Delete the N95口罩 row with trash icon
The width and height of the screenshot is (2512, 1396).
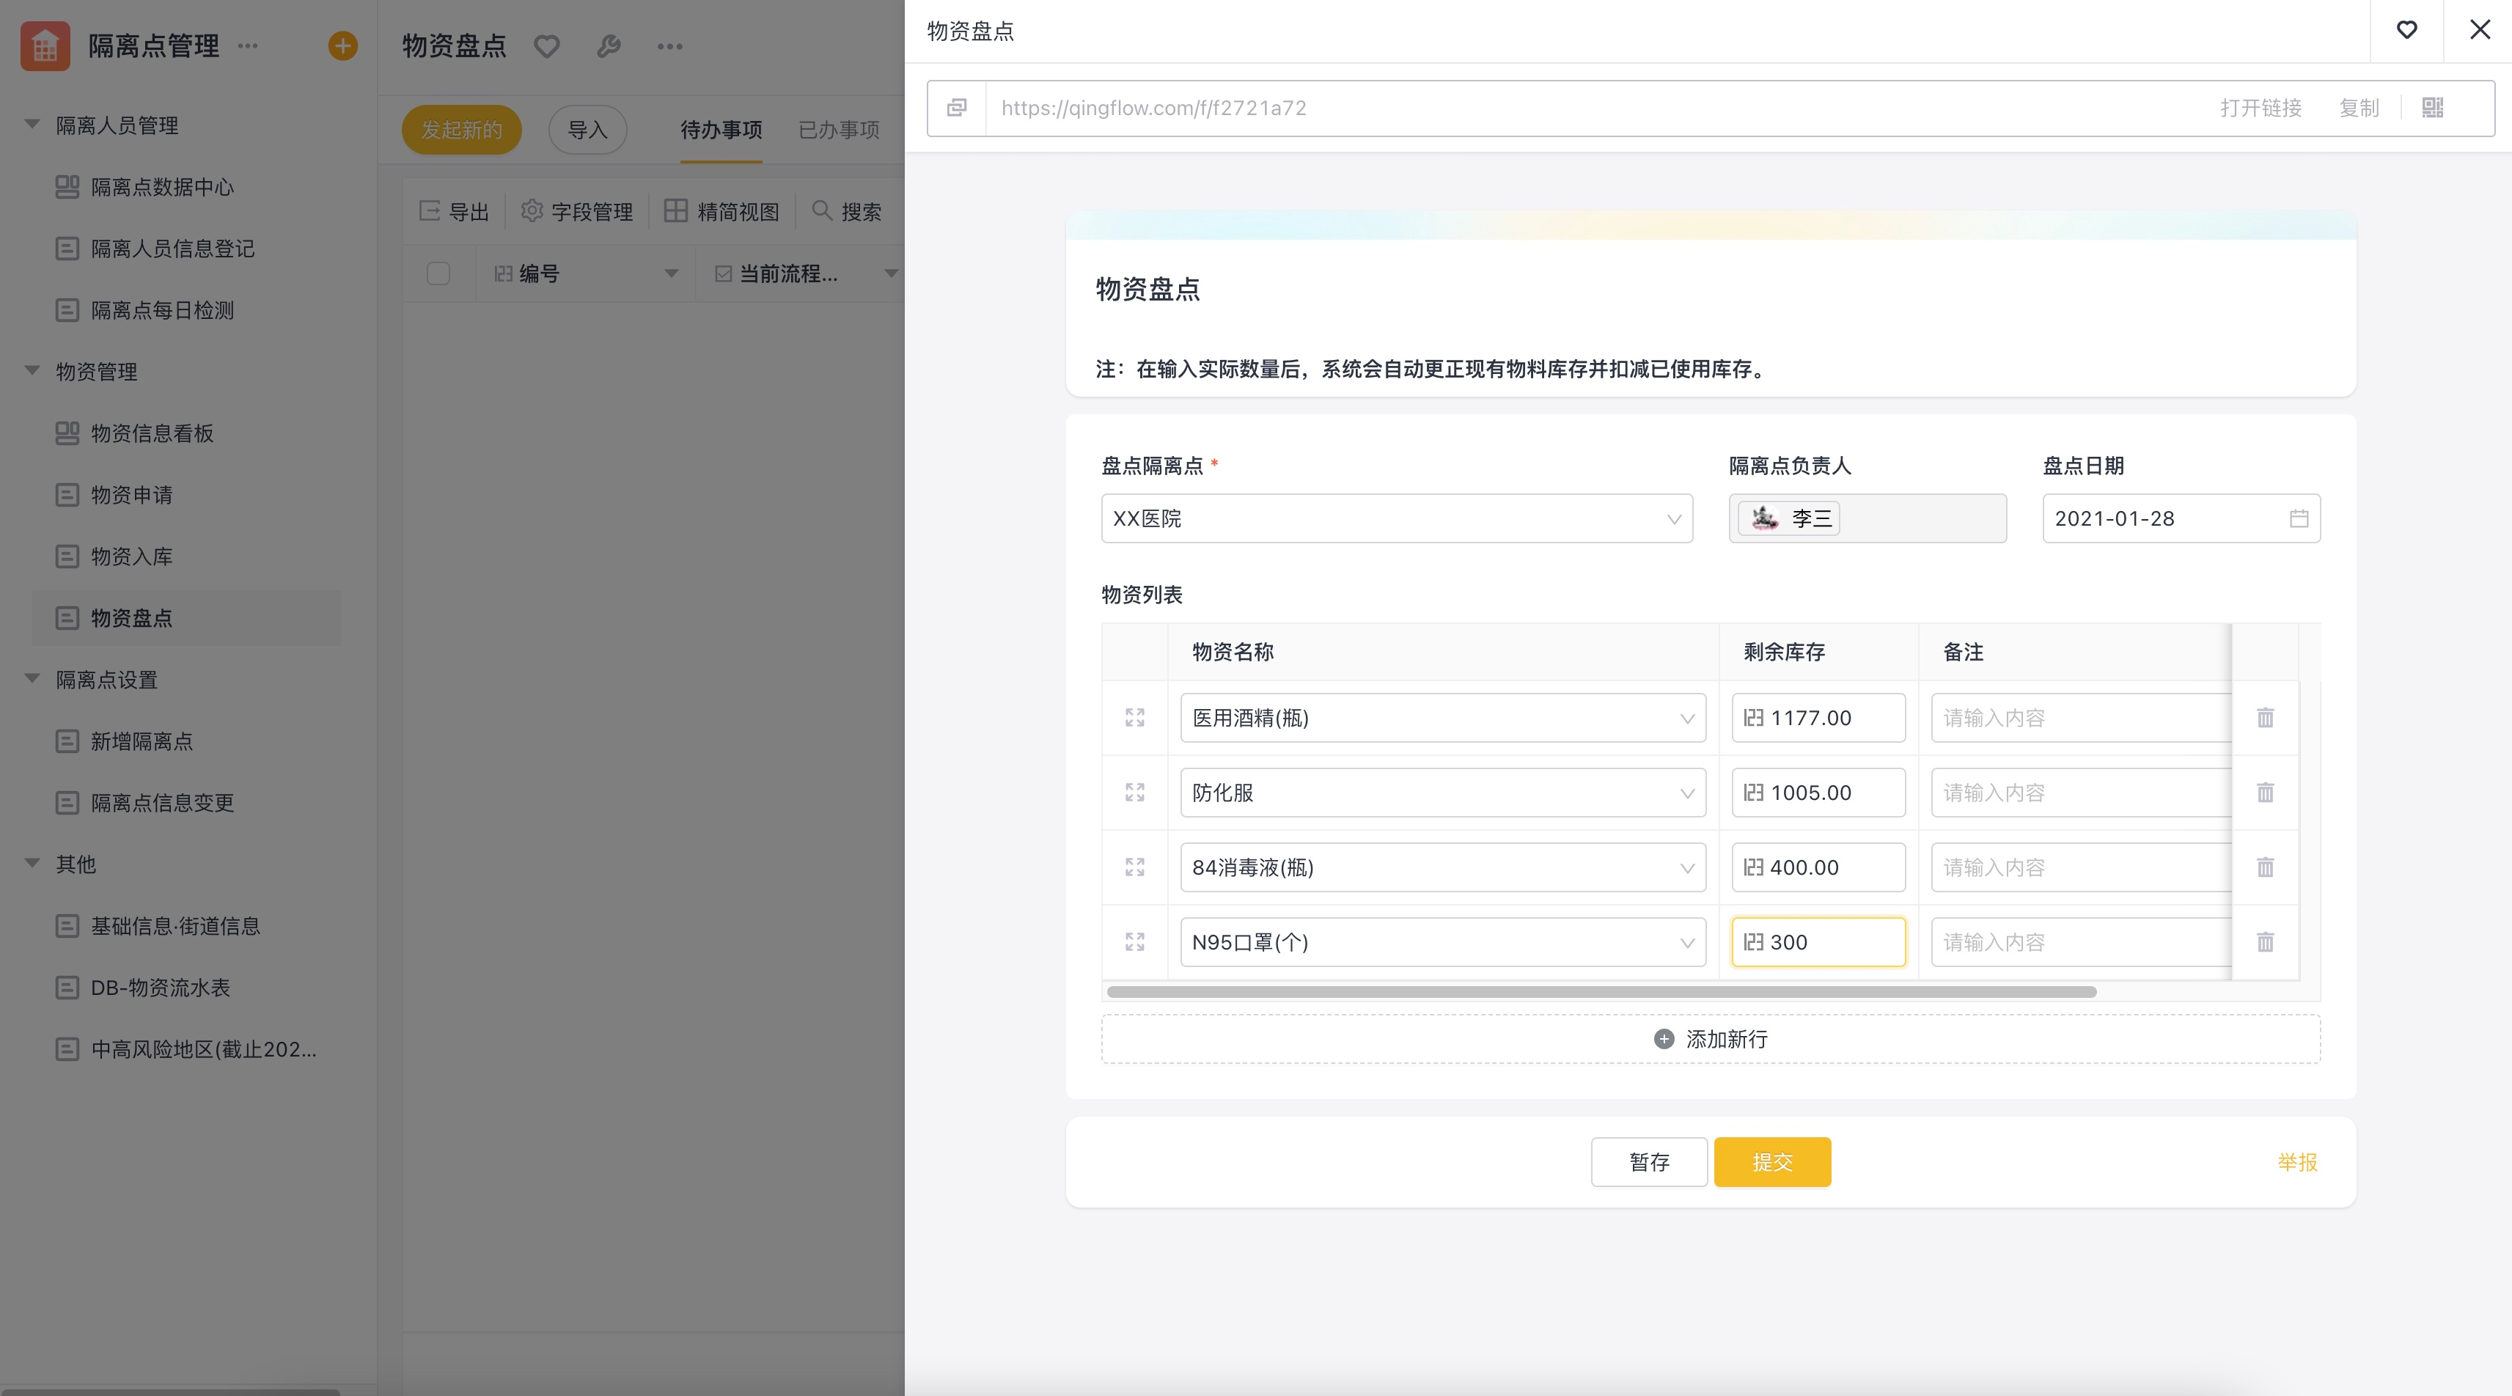[2264, 941]
